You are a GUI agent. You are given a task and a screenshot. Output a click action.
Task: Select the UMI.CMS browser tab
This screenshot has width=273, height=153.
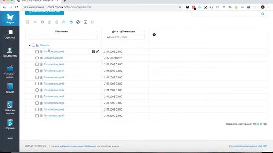(x=38, y=1)
